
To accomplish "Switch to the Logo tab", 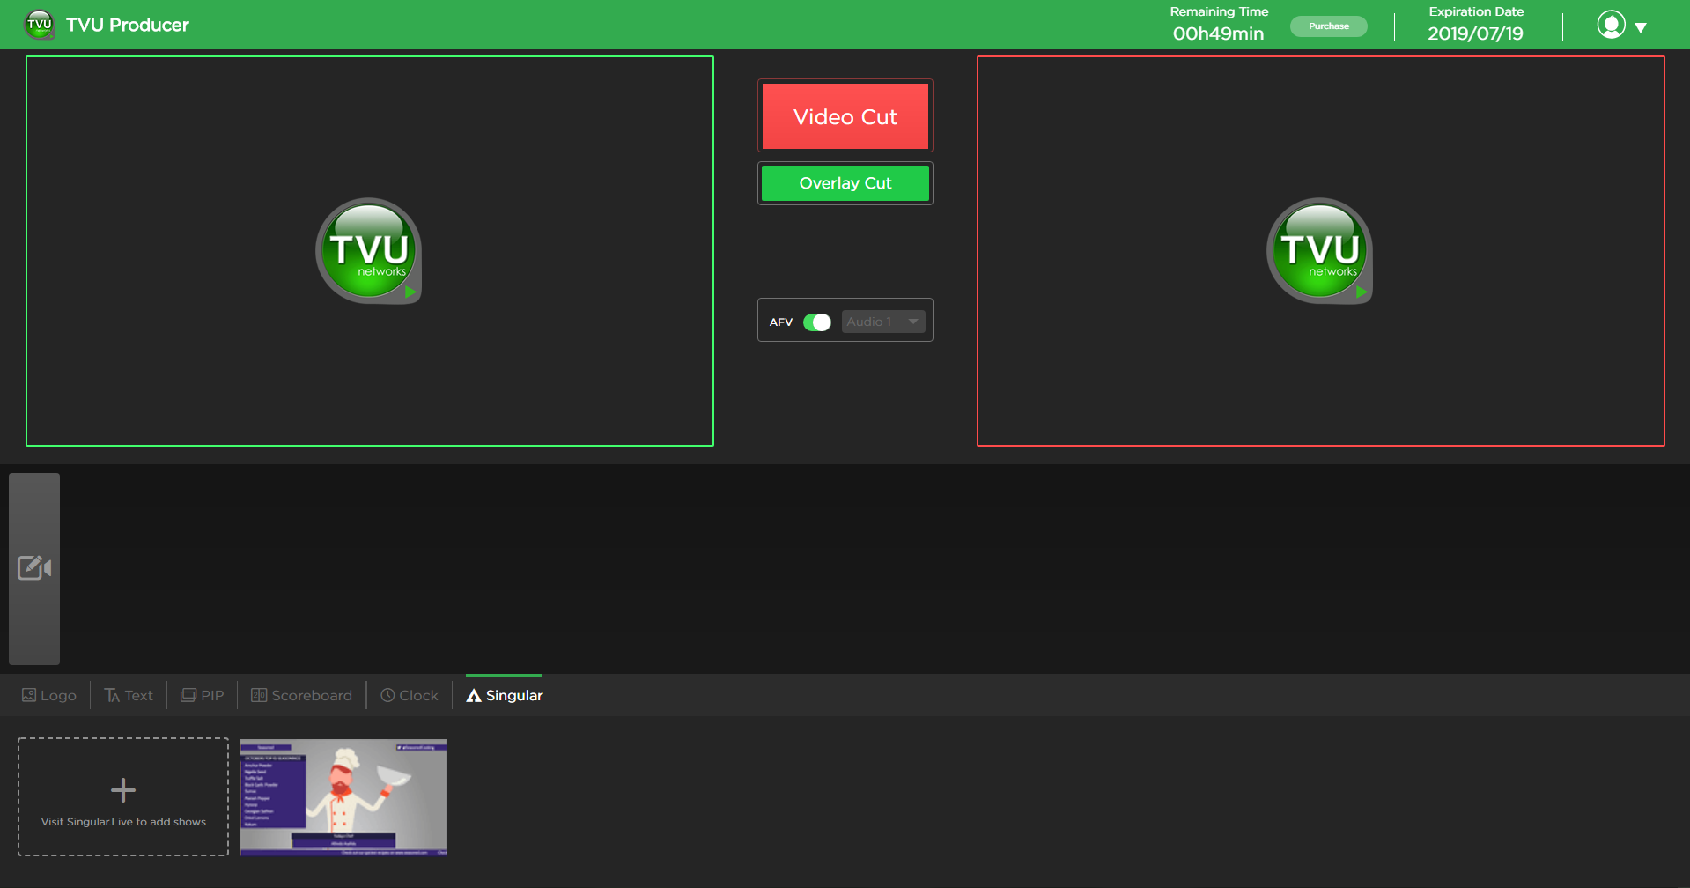I will pos(49,695).
